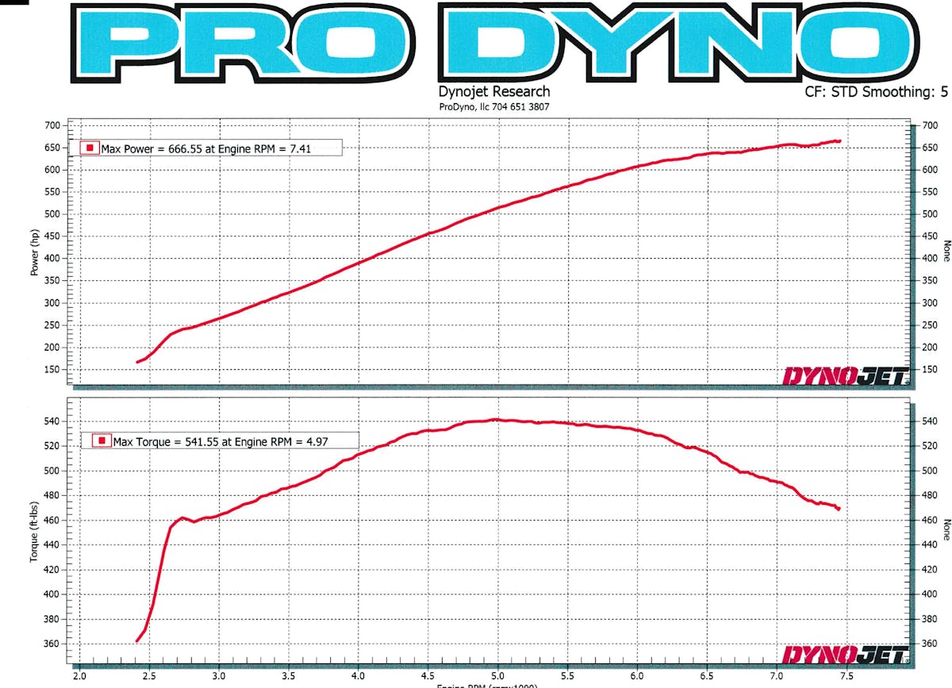
Task: Click the right end of the power curve
Action: click(x=839, y=141)
